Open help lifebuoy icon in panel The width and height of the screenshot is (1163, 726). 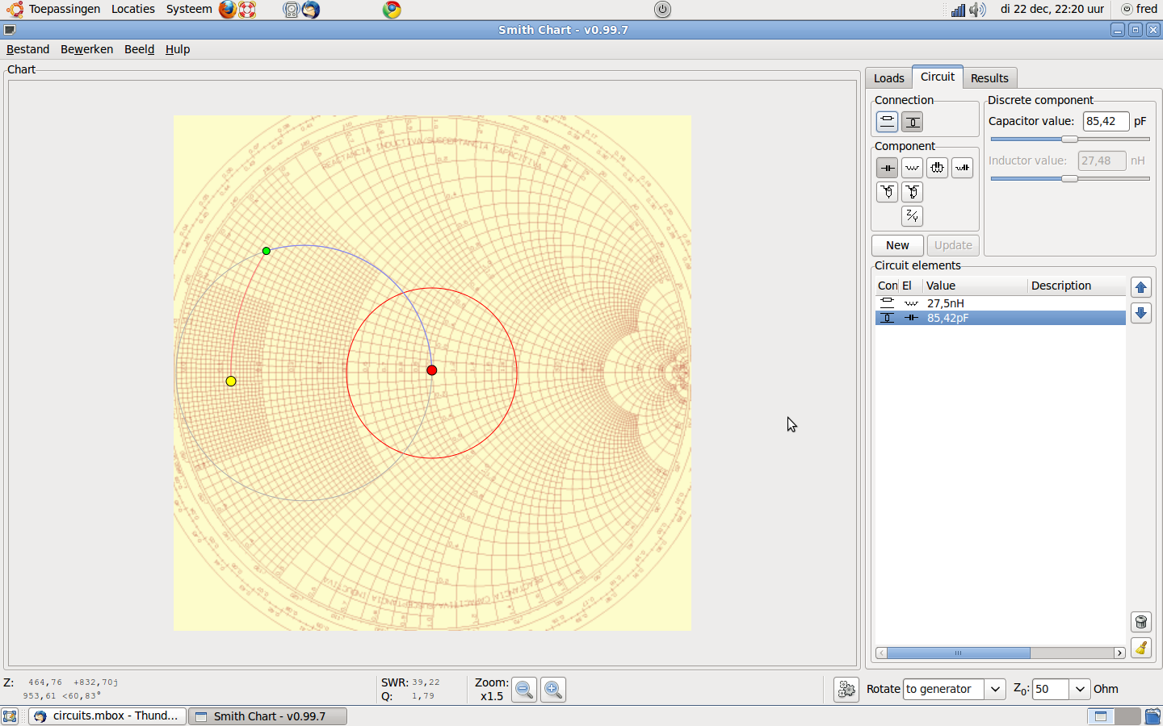tap(247, 10)
